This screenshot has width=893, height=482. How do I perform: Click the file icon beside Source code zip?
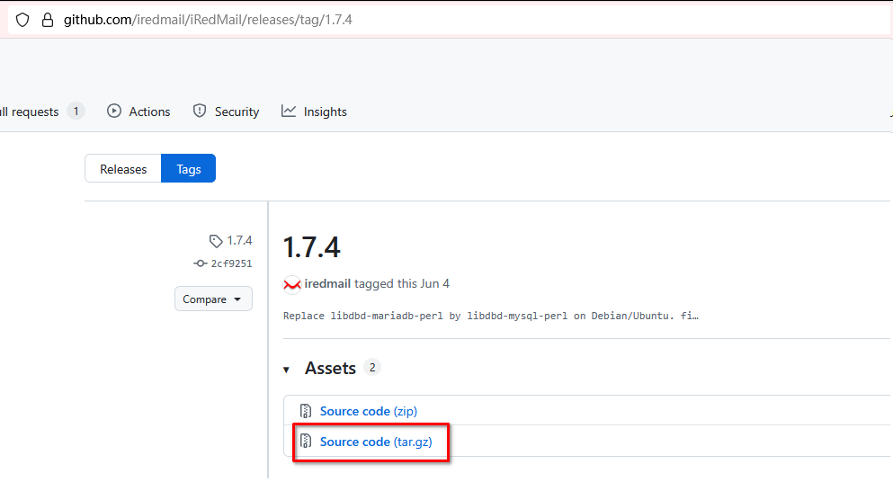tap(306, 411)
